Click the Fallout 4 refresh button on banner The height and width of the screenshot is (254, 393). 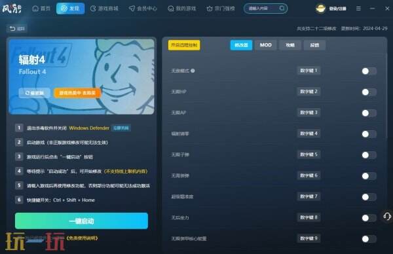(35, 93)
